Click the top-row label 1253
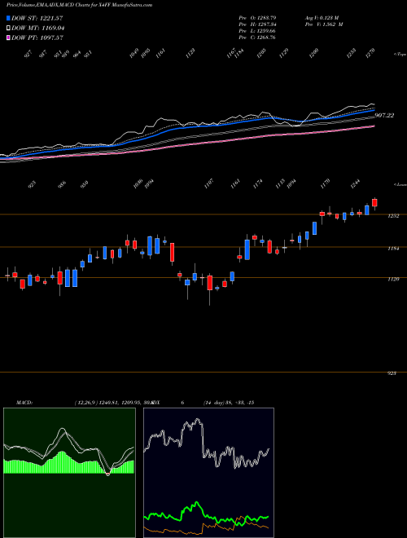The width and height of the screenshot is (407, 538). point(352,53)
